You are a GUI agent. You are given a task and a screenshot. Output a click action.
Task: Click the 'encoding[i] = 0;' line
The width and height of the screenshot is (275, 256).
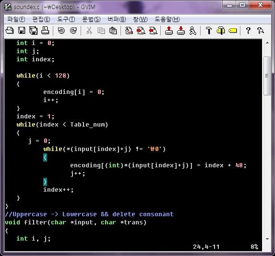click(74, 92)
